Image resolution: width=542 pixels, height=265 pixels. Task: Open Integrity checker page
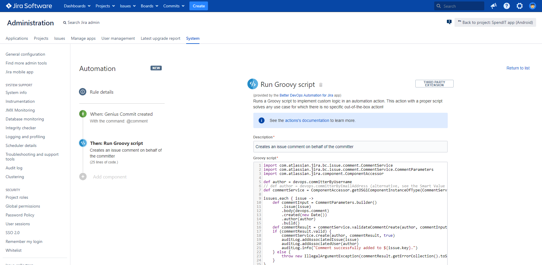[21, 128]
